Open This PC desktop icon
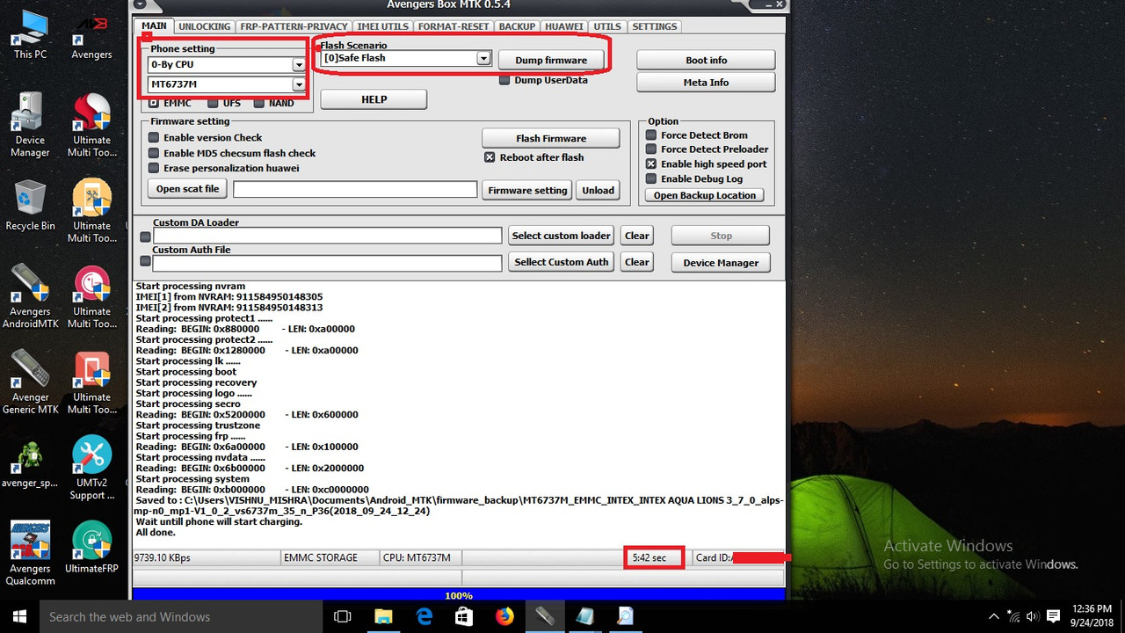 tap(30, 35)
